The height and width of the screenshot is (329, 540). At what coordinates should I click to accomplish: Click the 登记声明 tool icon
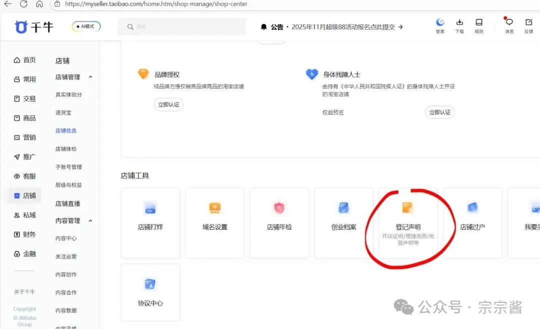408,208
